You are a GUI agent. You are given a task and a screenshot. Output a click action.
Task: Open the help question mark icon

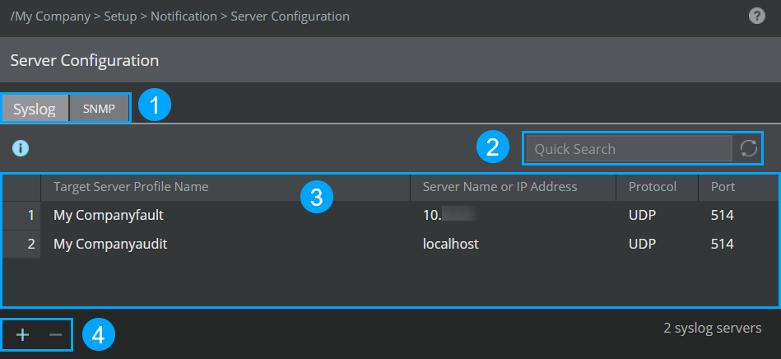click(756, 16)
